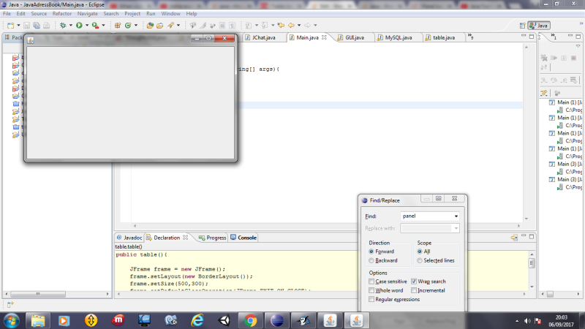Open Eclipse from the Windows taskbar
585x329 pixels.
point(277,320)
